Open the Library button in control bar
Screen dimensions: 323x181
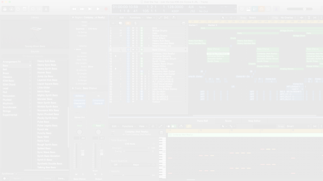(x=5, y=9)
